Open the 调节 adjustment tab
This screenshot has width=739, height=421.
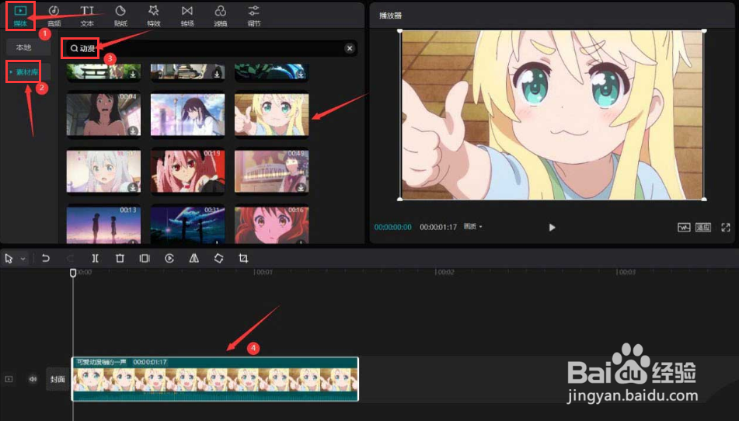(253, 16)
